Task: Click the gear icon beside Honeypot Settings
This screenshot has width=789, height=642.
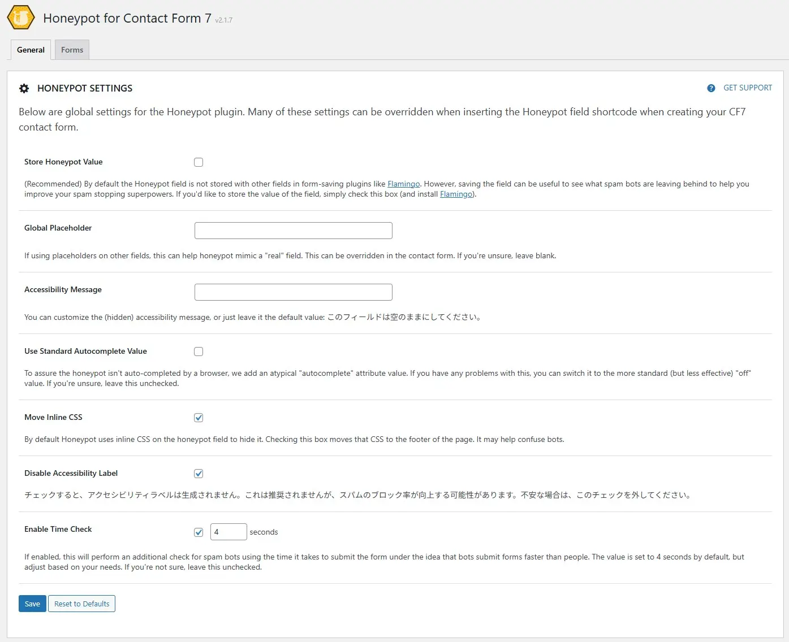Action: (x=24, y=88)
